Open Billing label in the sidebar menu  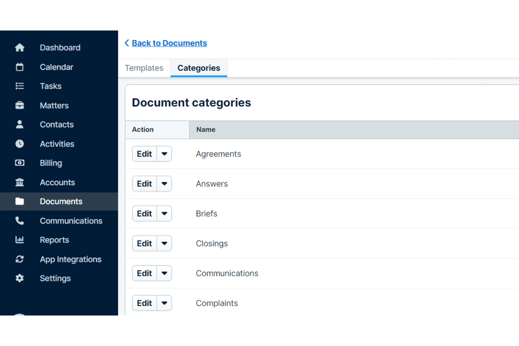(x=51, y=163)
